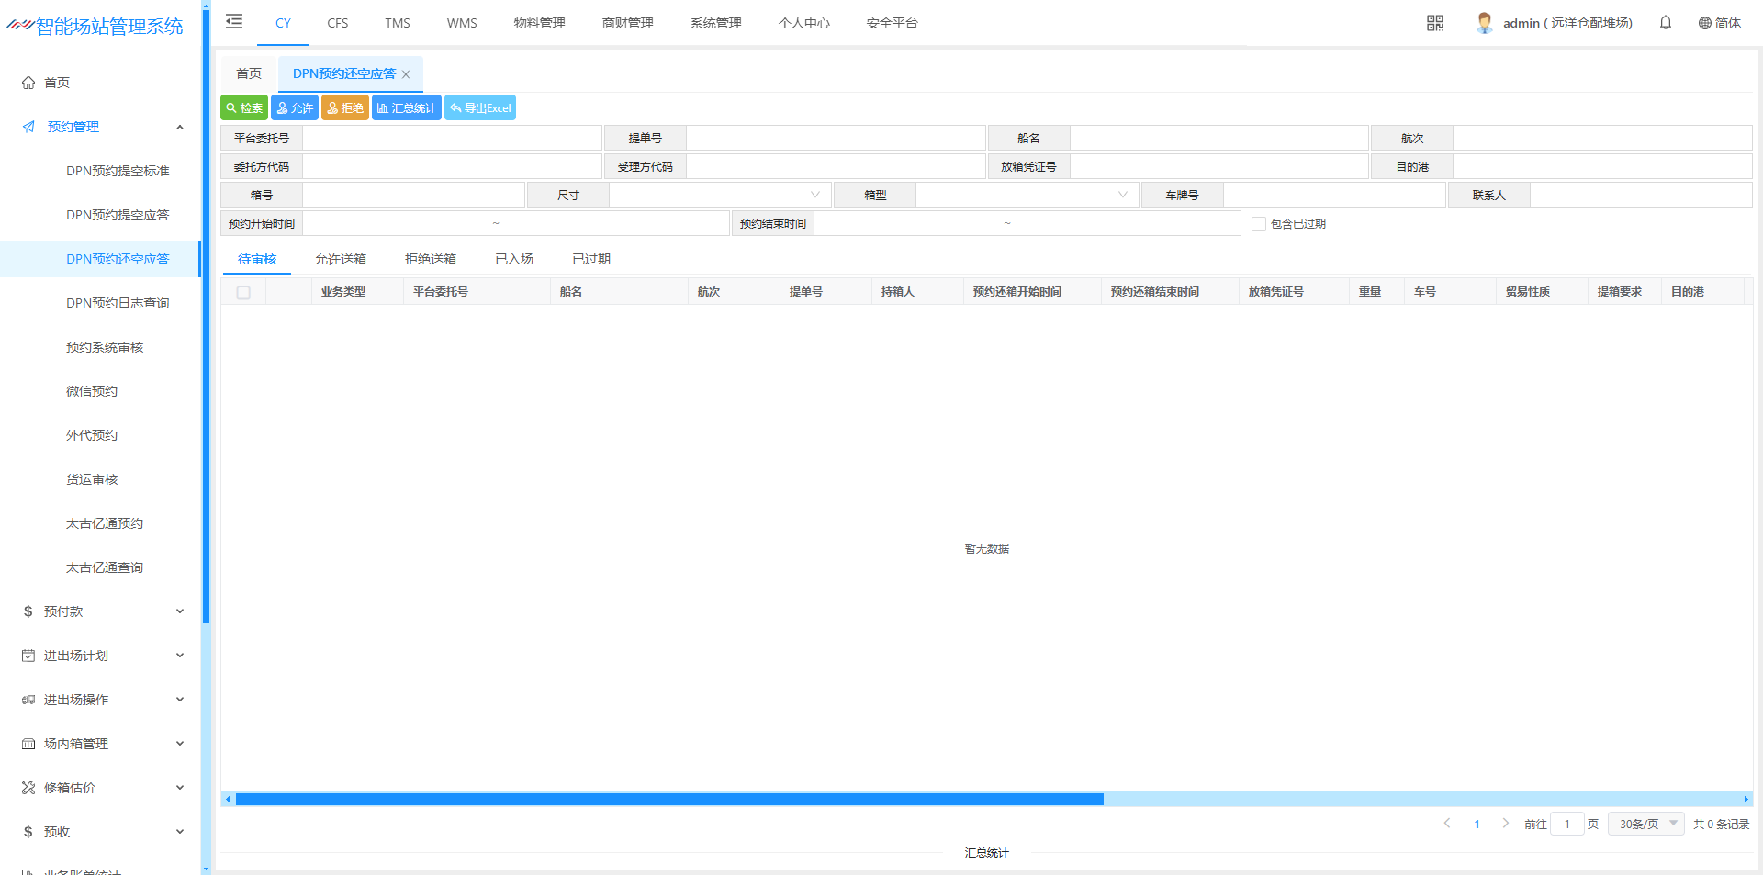Toggle the select-all checkbox in table header
This screenshot has height=875, width=1763.
[243, 293]
